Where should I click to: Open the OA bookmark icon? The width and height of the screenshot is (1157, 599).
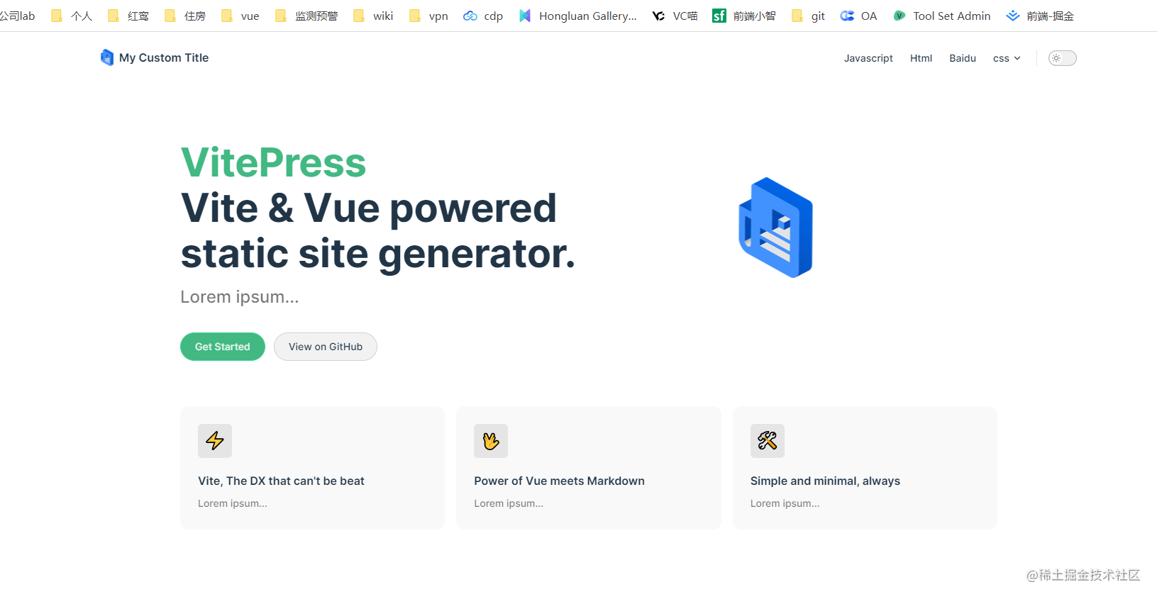tap(847, 16)
